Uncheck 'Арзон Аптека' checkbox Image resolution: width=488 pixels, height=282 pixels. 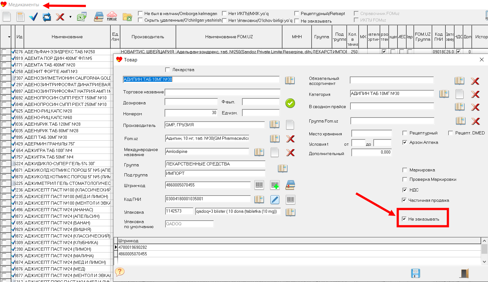coord(405,142)
